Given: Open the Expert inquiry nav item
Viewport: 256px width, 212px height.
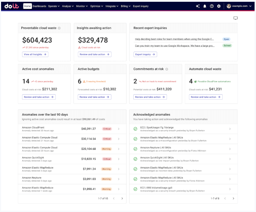Looking at the screenshot, I should [141, 6].
